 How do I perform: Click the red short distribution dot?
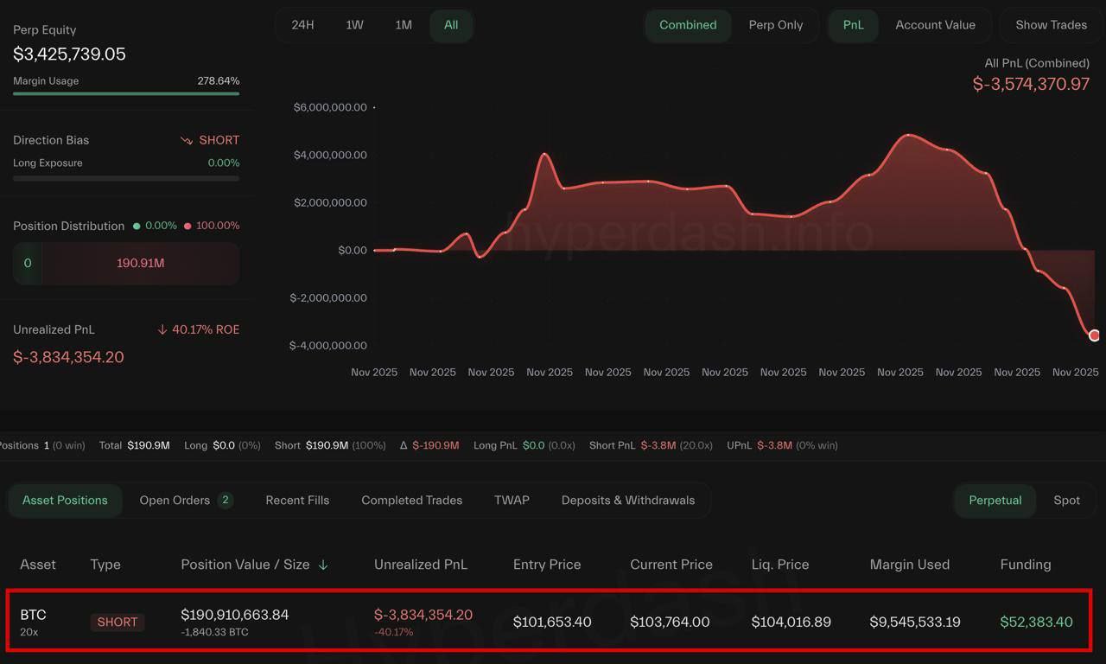pyautogui.click(x=188, y=226)
